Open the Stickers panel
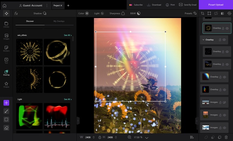The image size is (233, 141). 6,49
